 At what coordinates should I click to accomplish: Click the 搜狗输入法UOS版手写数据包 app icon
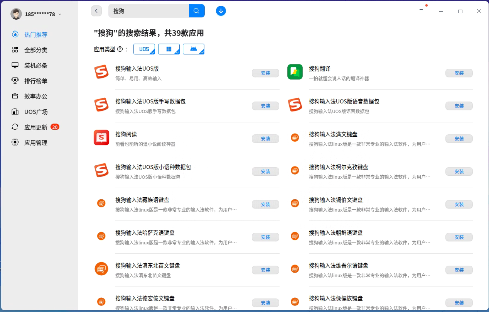coord(101,105)
